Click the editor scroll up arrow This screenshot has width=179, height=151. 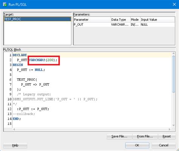point(173,53)
